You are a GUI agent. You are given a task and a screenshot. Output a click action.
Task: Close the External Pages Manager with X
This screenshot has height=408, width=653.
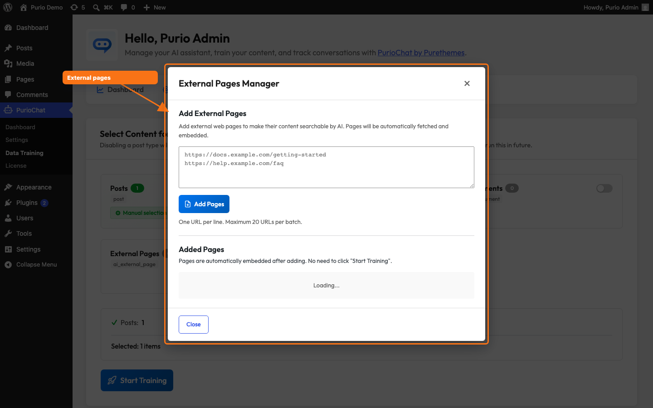(x=467, y=83)
